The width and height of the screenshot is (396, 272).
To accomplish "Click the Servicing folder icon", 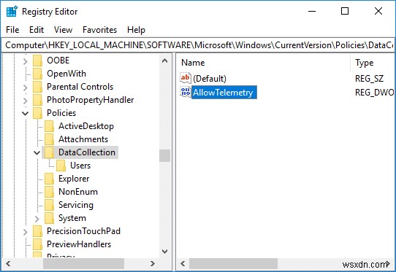I will click(x=49, y=205).
